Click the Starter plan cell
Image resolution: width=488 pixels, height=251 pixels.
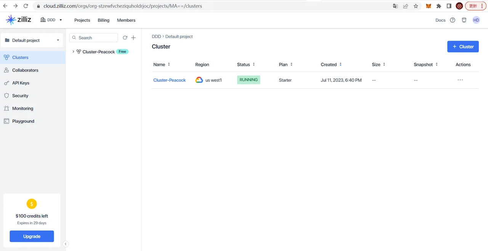[285, 80]
